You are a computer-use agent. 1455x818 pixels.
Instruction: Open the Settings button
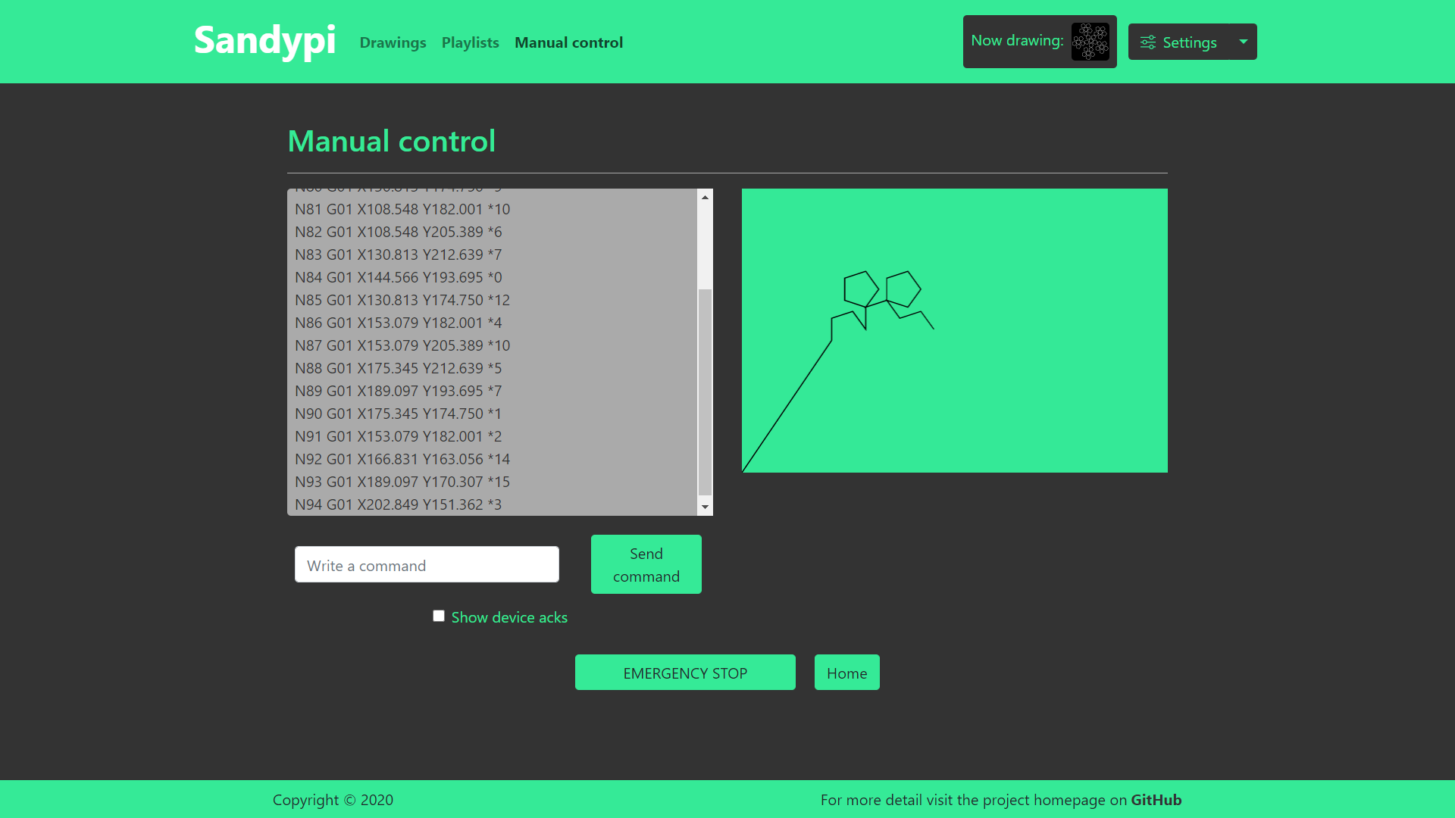pyautogui.click(x=1188, y=42)
